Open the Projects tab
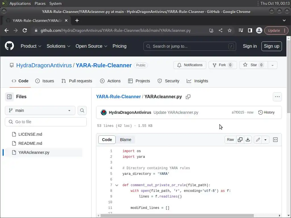Viewport: 291px width, 218px height. tap(139, 81)
